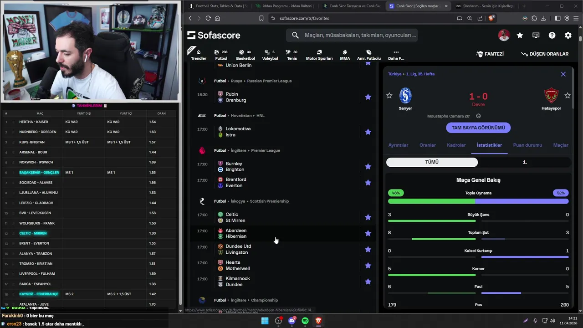Open browser extensions puzzle icon

coord(534,18)
